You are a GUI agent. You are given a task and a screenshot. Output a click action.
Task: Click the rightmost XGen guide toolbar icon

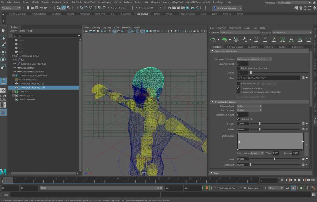click(x=308, y=39)
